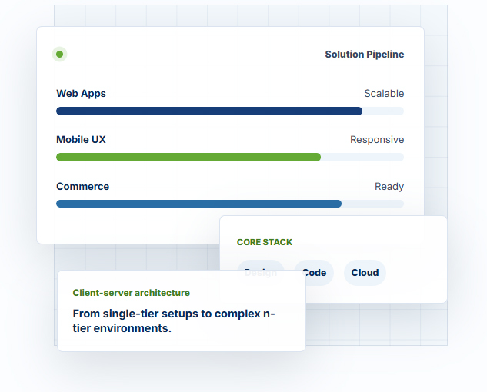Viewport: 487px width, 392px height.
Task: Click the Ready status text
Action: click(389, 187)
